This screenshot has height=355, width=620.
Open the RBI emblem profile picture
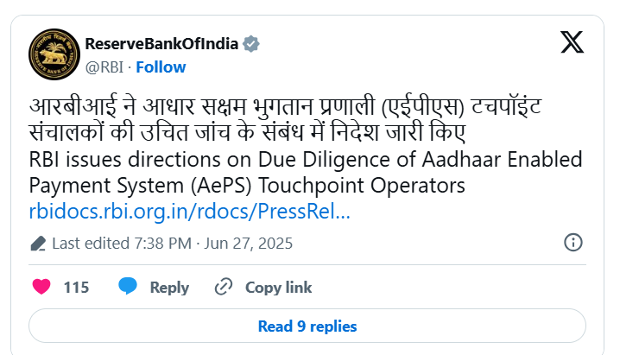[x=54, y=54]
